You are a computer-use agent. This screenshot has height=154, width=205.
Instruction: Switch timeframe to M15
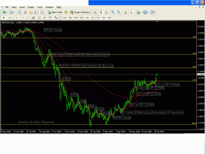76,18
